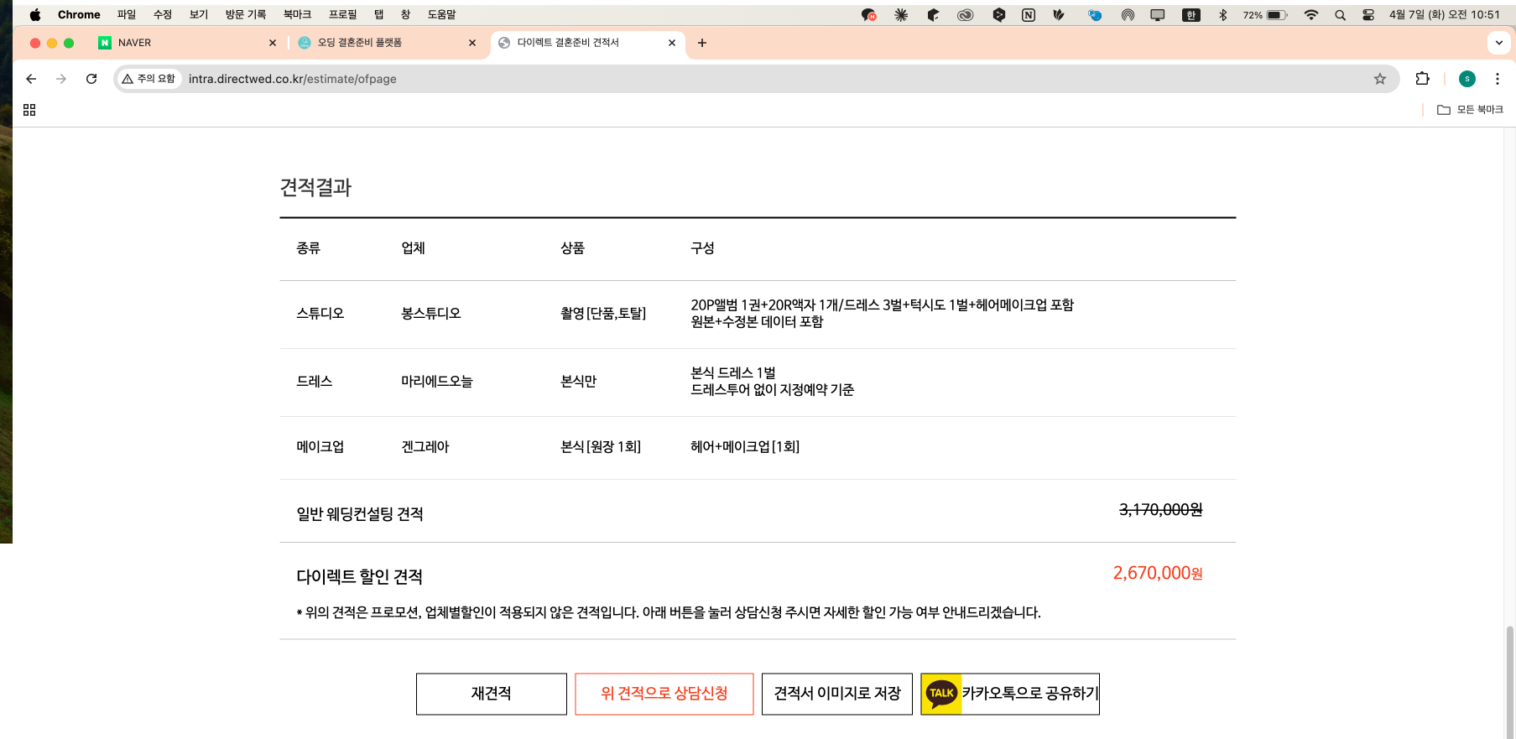Viewport: 1516px width, 739px height.
Task: Open the 창 menu
Action: (405, 14)
